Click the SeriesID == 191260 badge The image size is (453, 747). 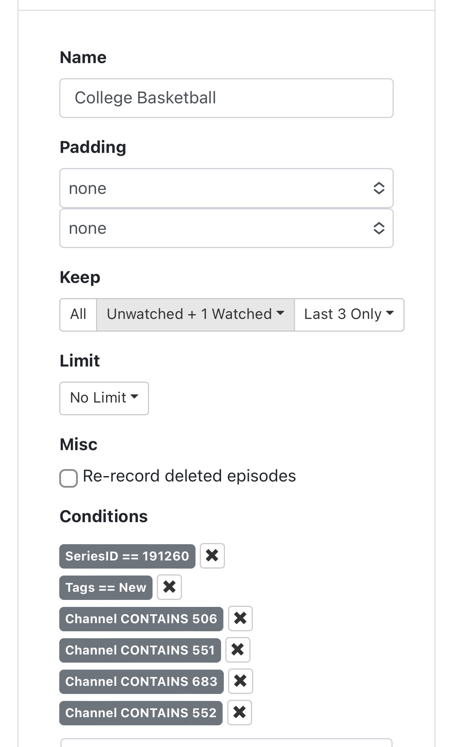[127, 556]
